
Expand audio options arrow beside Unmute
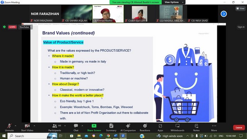pos(15,126)
